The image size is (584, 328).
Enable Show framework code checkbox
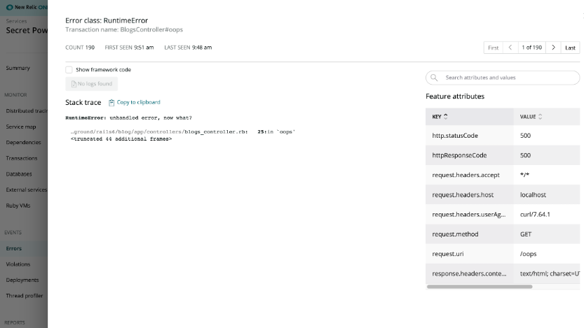click(69, 70)
